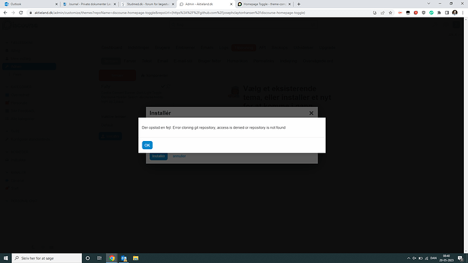
Task: Click the DAN language indicator
Action: 433,258
